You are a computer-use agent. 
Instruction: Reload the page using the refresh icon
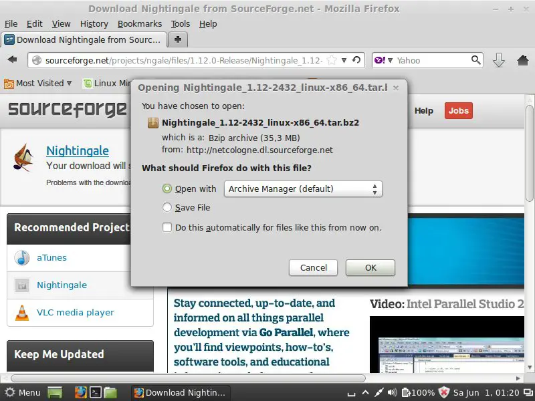point(356,60)
